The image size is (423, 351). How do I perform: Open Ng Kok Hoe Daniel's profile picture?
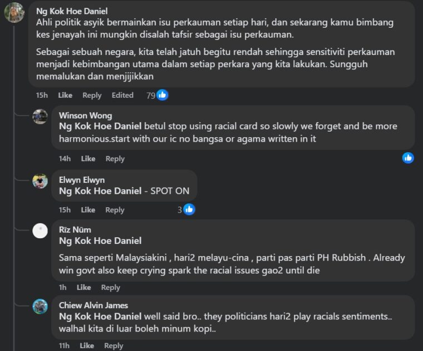tap(14, 13)
